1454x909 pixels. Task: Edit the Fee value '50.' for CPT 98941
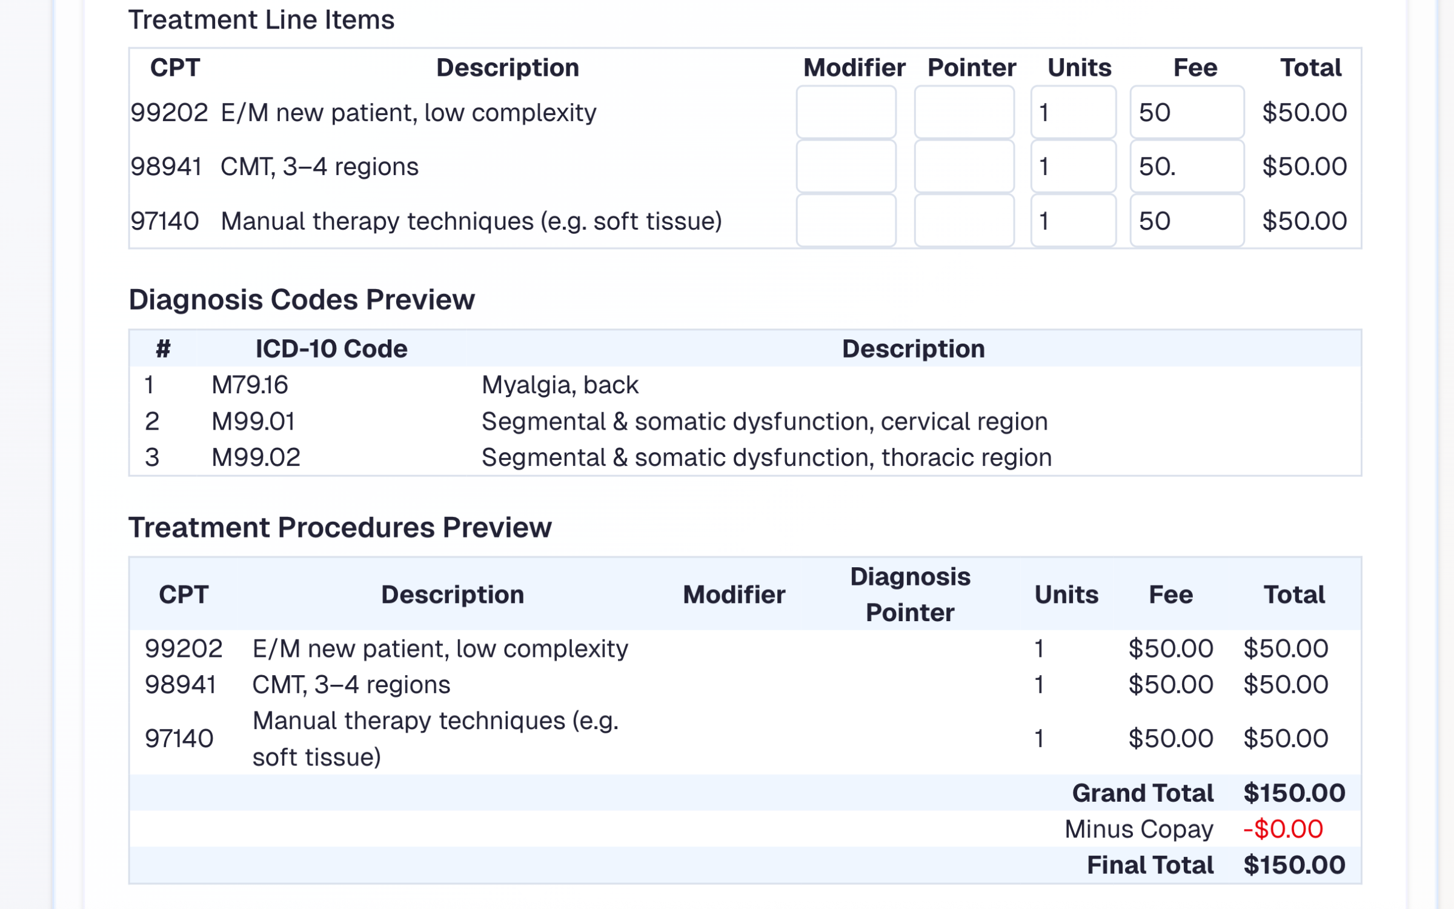click(1185, 166)
